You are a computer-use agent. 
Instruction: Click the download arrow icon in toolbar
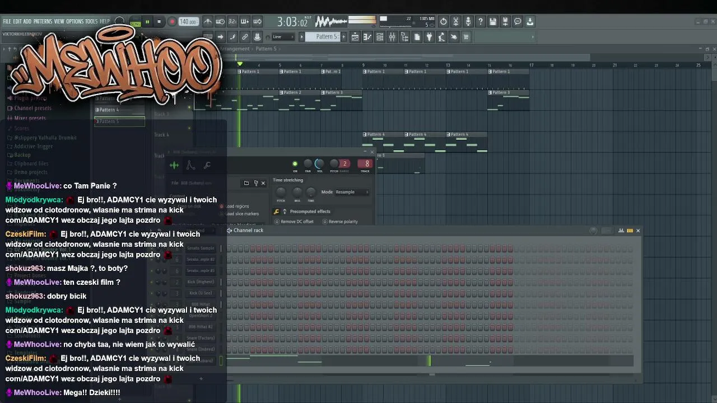coord(530,22)
